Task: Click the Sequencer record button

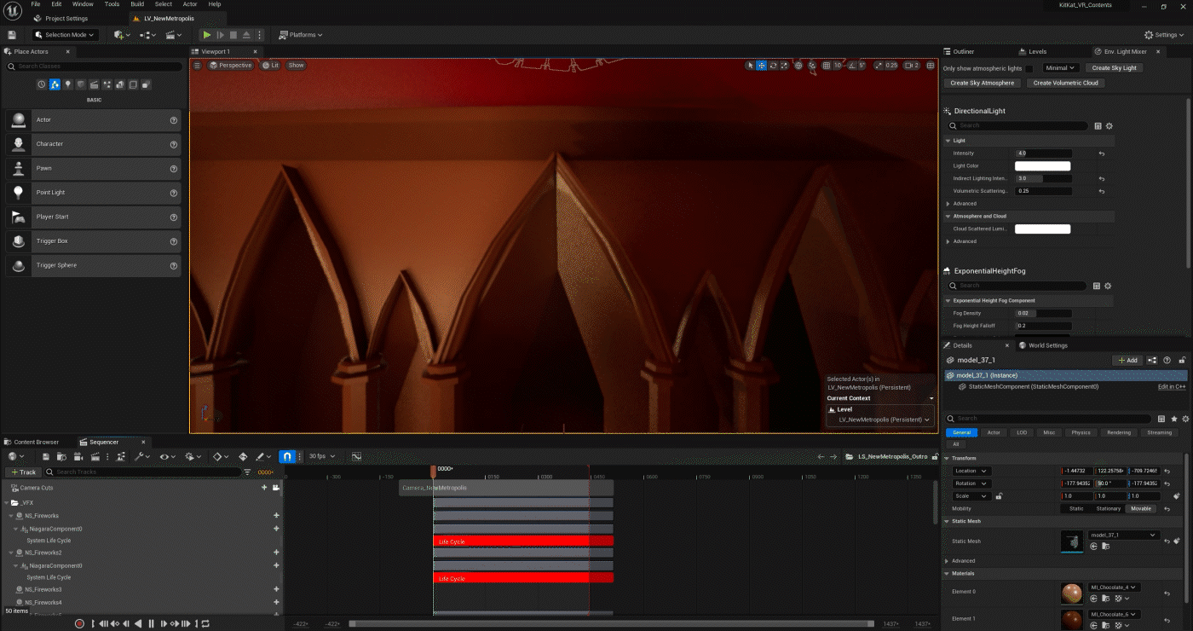Action: 79,623
